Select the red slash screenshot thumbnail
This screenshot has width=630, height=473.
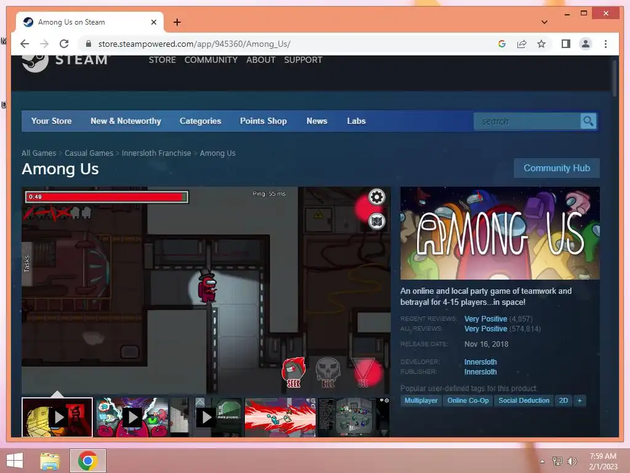pos(281,417)
